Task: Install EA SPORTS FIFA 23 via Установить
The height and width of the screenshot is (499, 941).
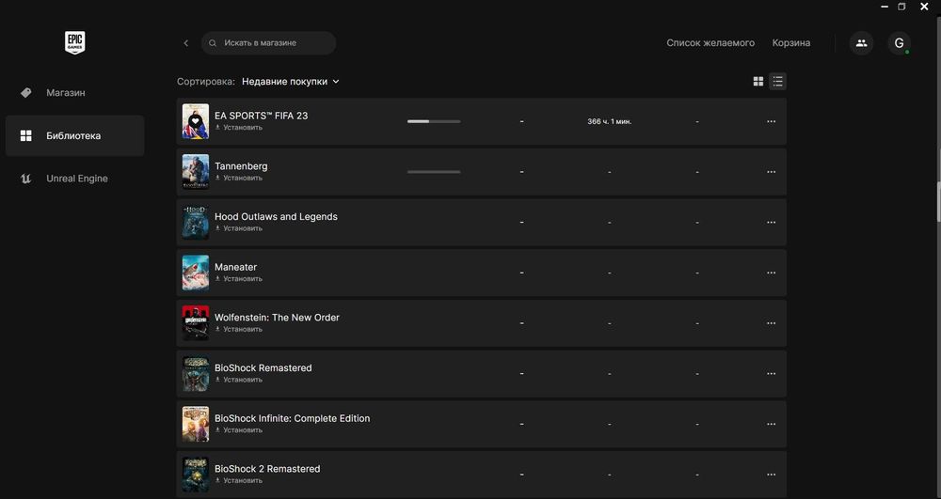Action: [239, 128]
